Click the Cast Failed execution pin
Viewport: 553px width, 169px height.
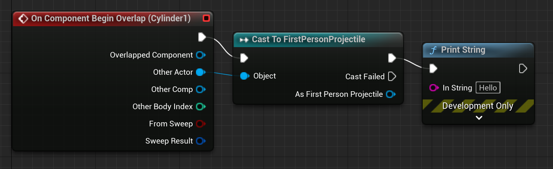tap(392, 77)
